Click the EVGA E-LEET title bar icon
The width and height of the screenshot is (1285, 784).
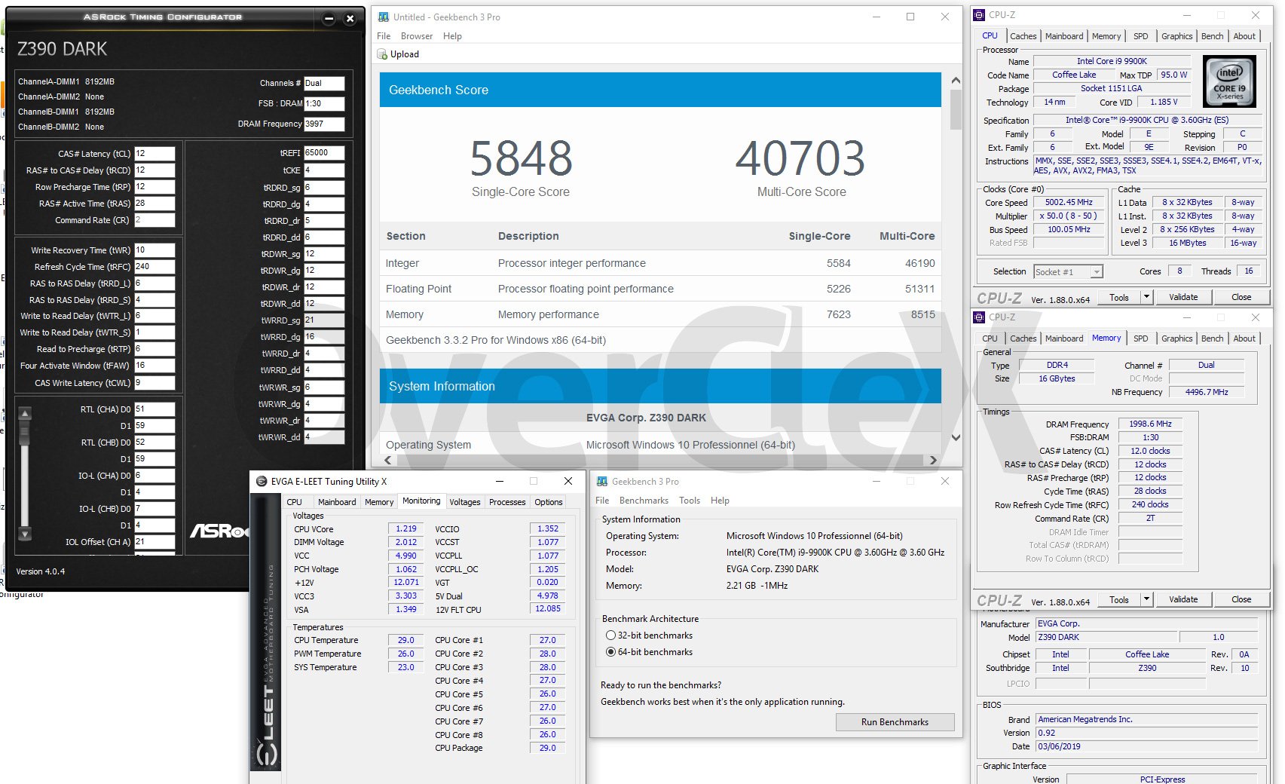(x=262, y=481)
